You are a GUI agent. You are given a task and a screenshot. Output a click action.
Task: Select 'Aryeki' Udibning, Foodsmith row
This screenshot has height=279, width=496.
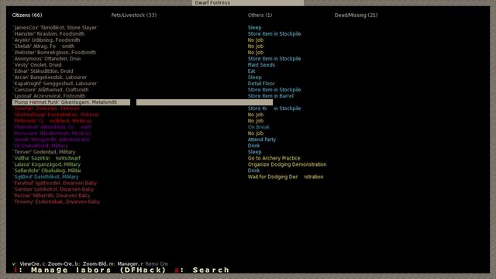point(46,40)
